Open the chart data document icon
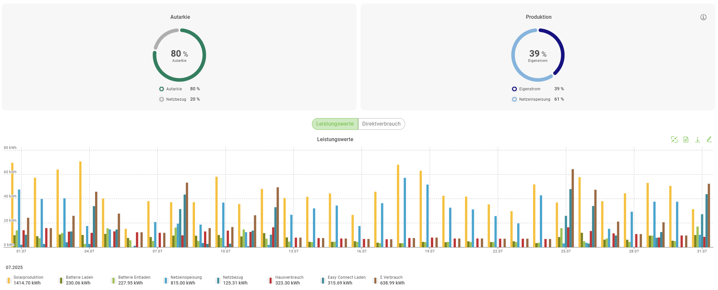718x290 pixels. 686,139
